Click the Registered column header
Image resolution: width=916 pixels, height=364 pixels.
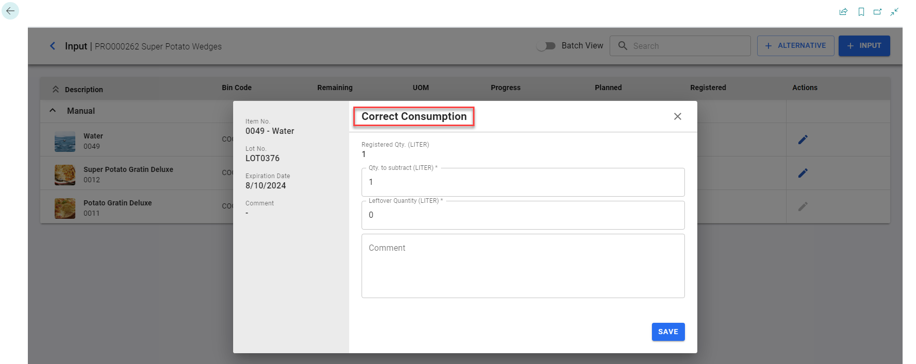[708, 88]
